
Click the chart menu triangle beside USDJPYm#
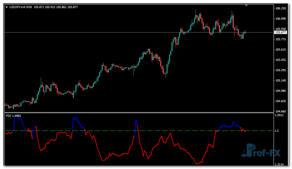click(x=7, y=7)
